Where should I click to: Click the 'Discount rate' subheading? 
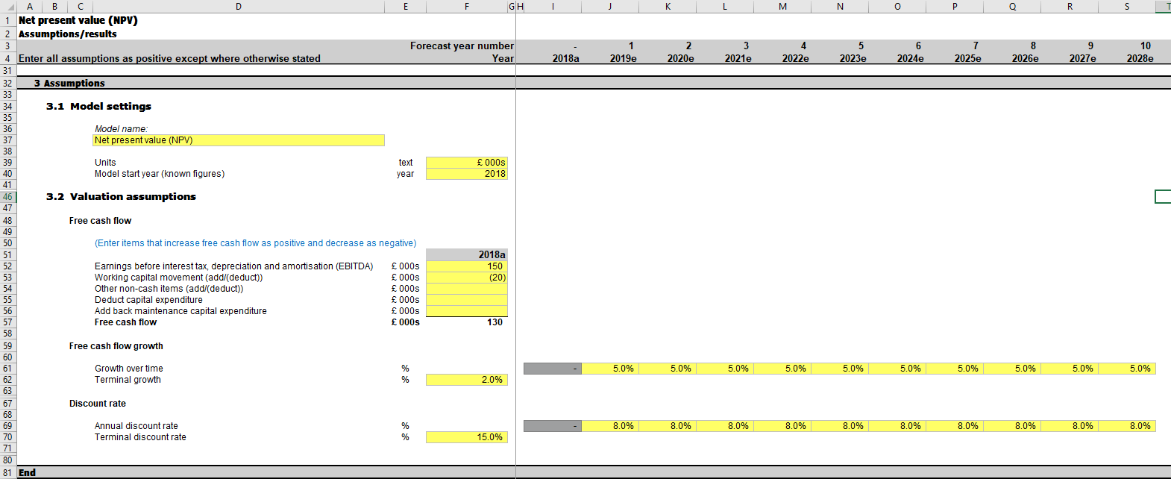coord(98,404)
